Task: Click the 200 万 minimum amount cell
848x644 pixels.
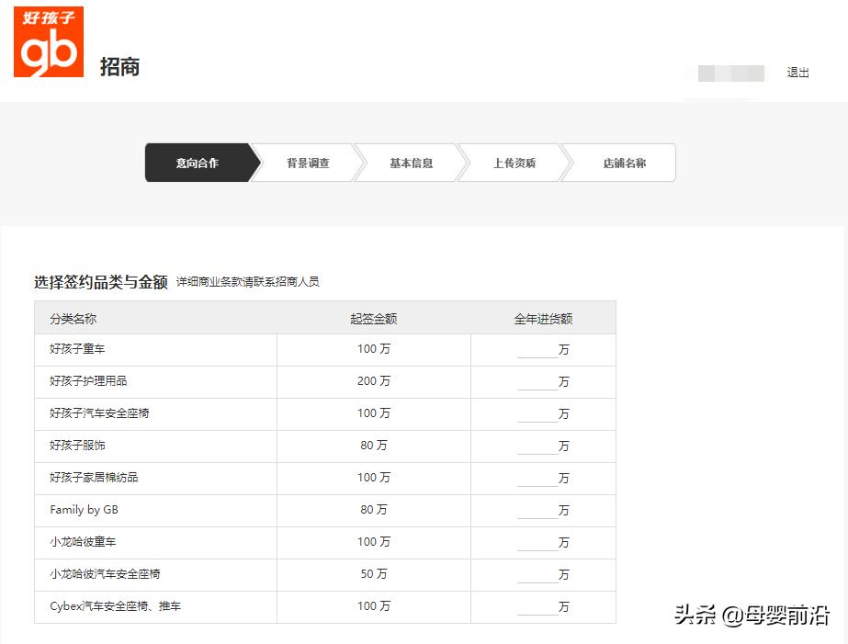Action: coord(374,380)
